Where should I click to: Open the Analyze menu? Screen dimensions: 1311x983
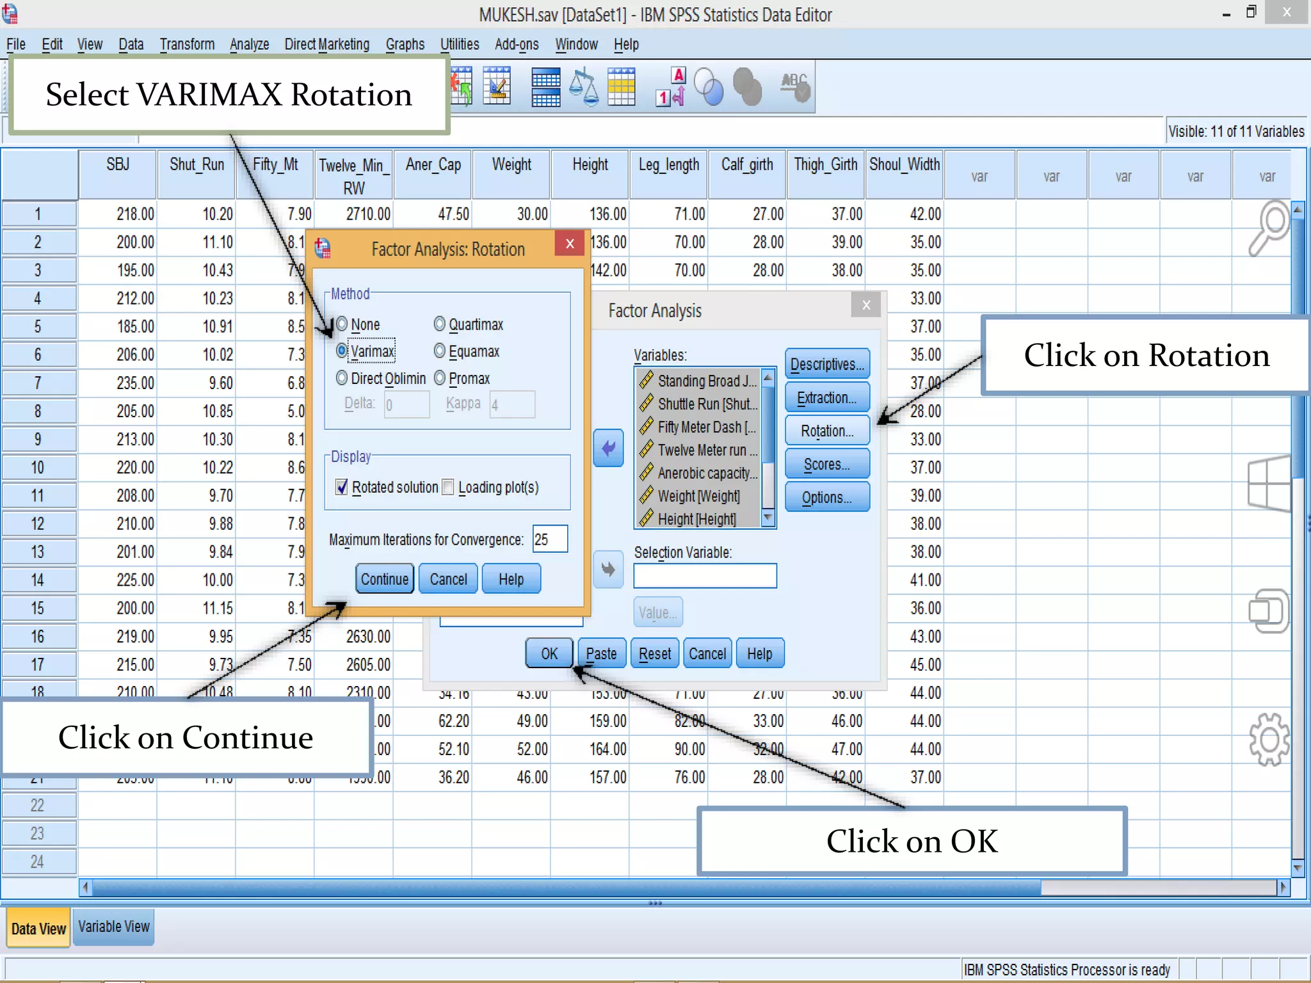(249, 44)
